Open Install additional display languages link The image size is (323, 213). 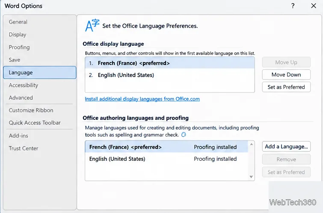tap(142, 99)
